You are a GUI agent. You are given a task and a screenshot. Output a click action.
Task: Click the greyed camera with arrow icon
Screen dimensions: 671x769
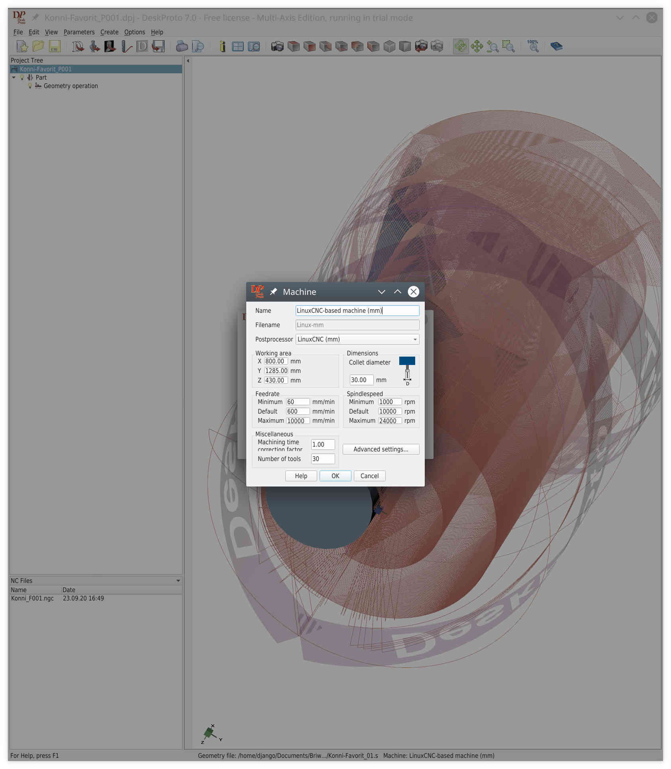coord(437,46)
